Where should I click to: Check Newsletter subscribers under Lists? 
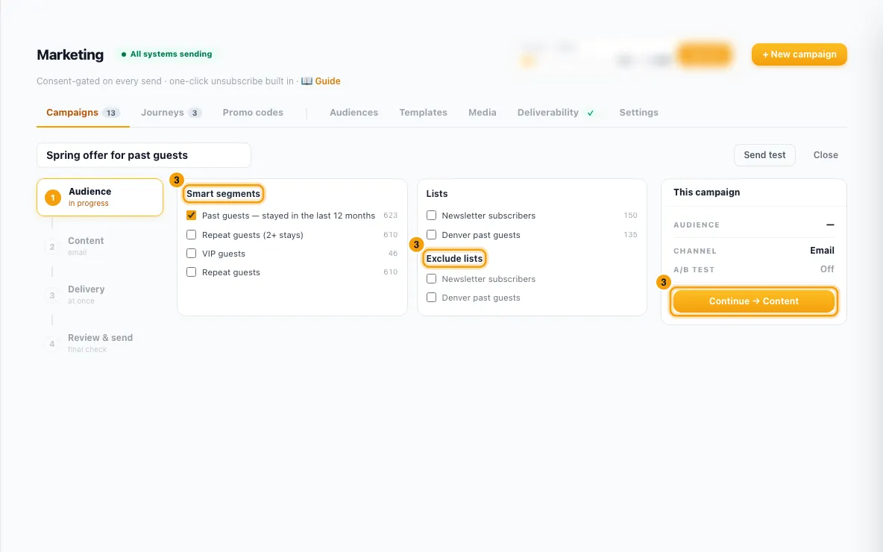click(431, 215)
